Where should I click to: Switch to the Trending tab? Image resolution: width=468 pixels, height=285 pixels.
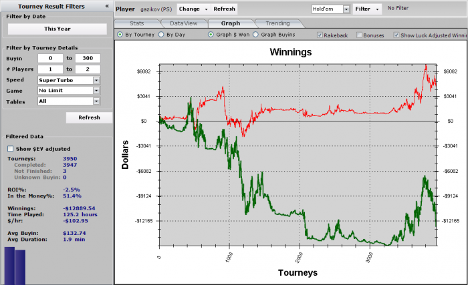pos(277,23)
